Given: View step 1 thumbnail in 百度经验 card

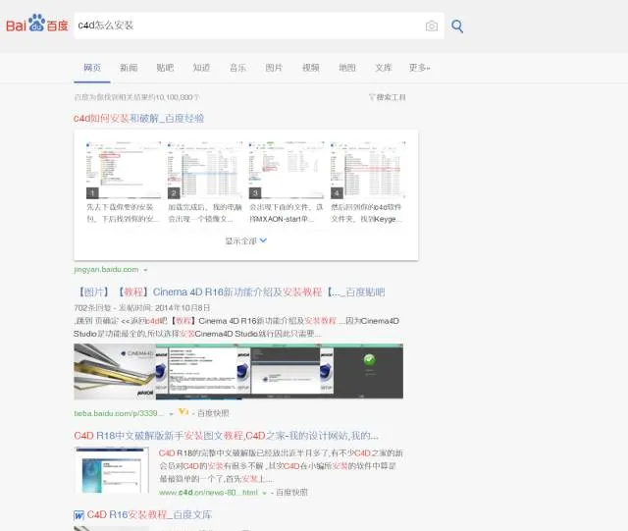Looking at the screenshot, I should [x=124, y=170].
